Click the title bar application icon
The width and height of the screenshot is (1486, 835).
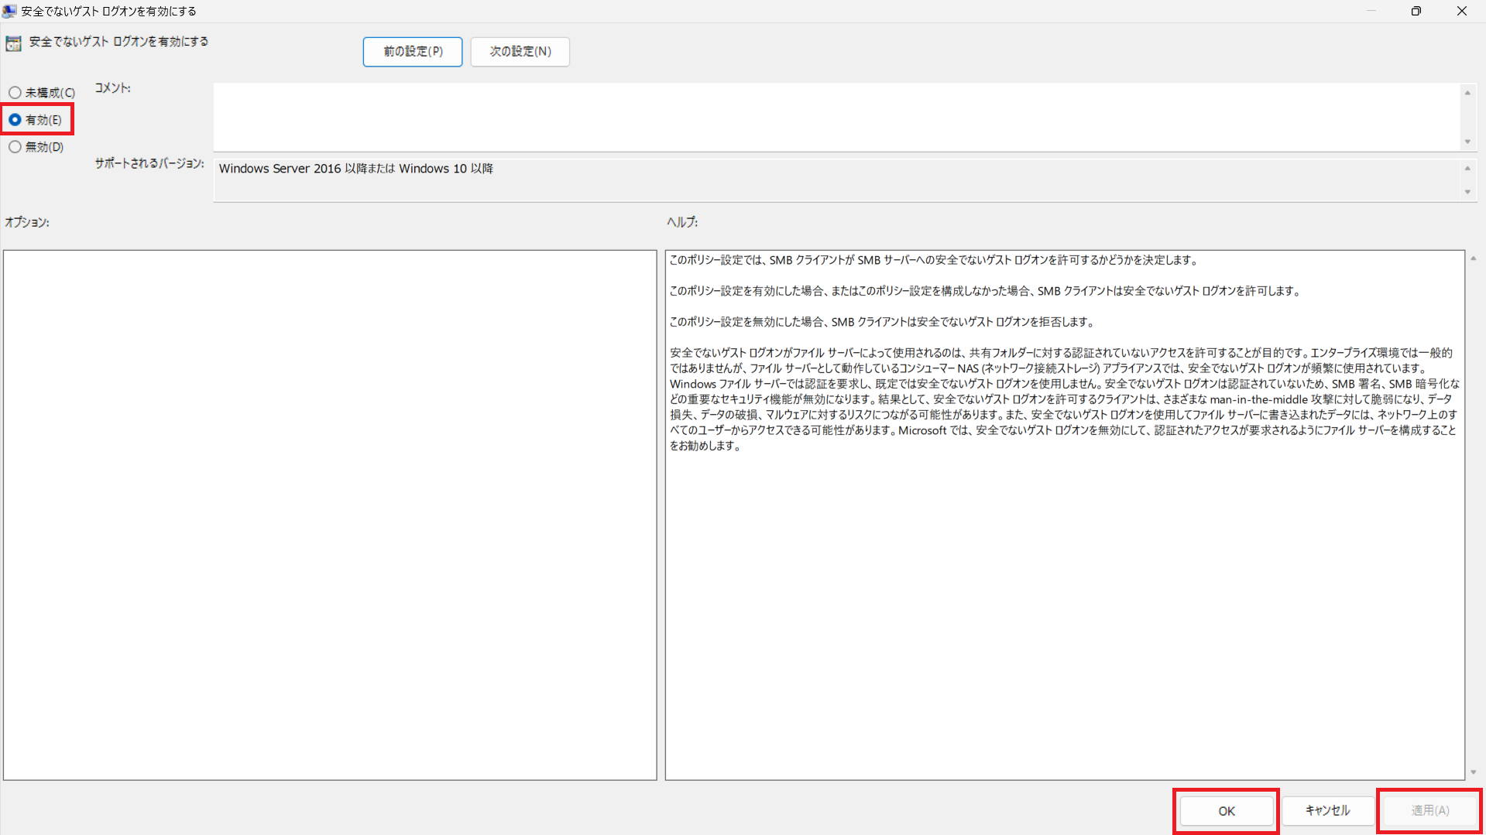[9, 12]
